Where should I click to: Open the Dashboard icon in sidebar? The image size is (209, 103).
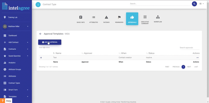point(5,35)
